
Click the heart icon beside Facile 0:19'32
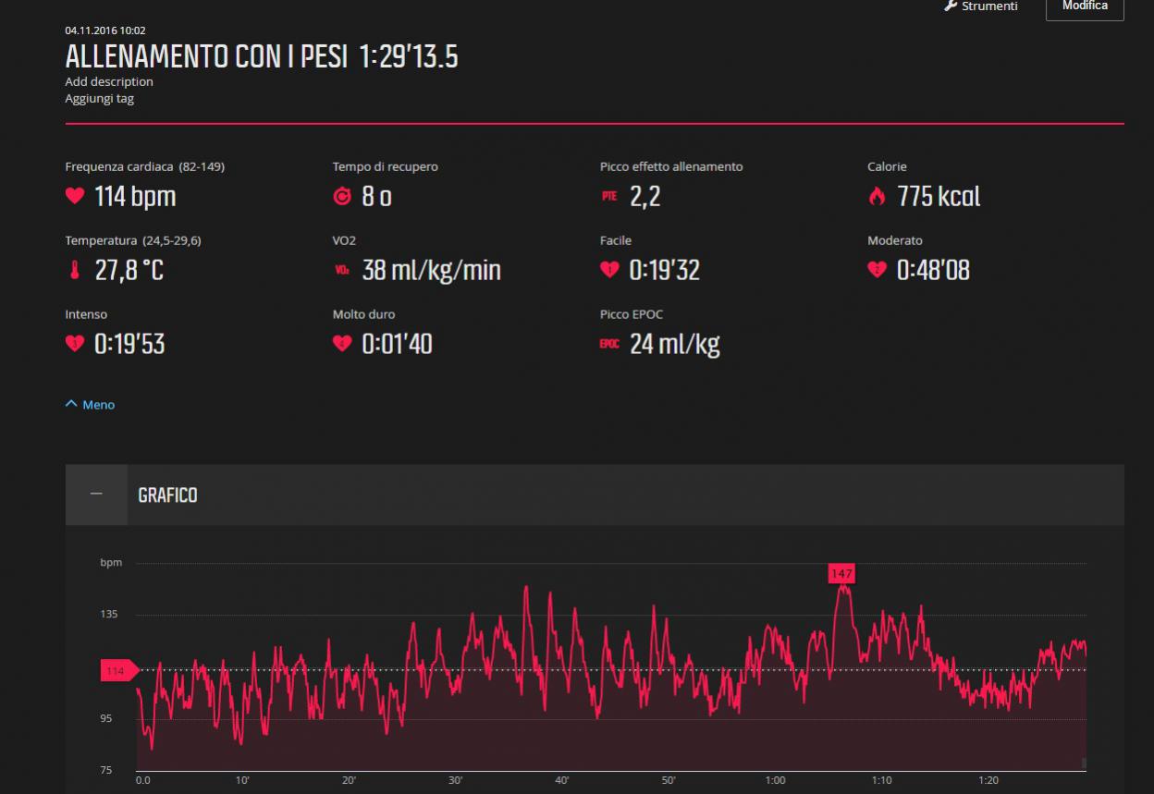[608, 270]
